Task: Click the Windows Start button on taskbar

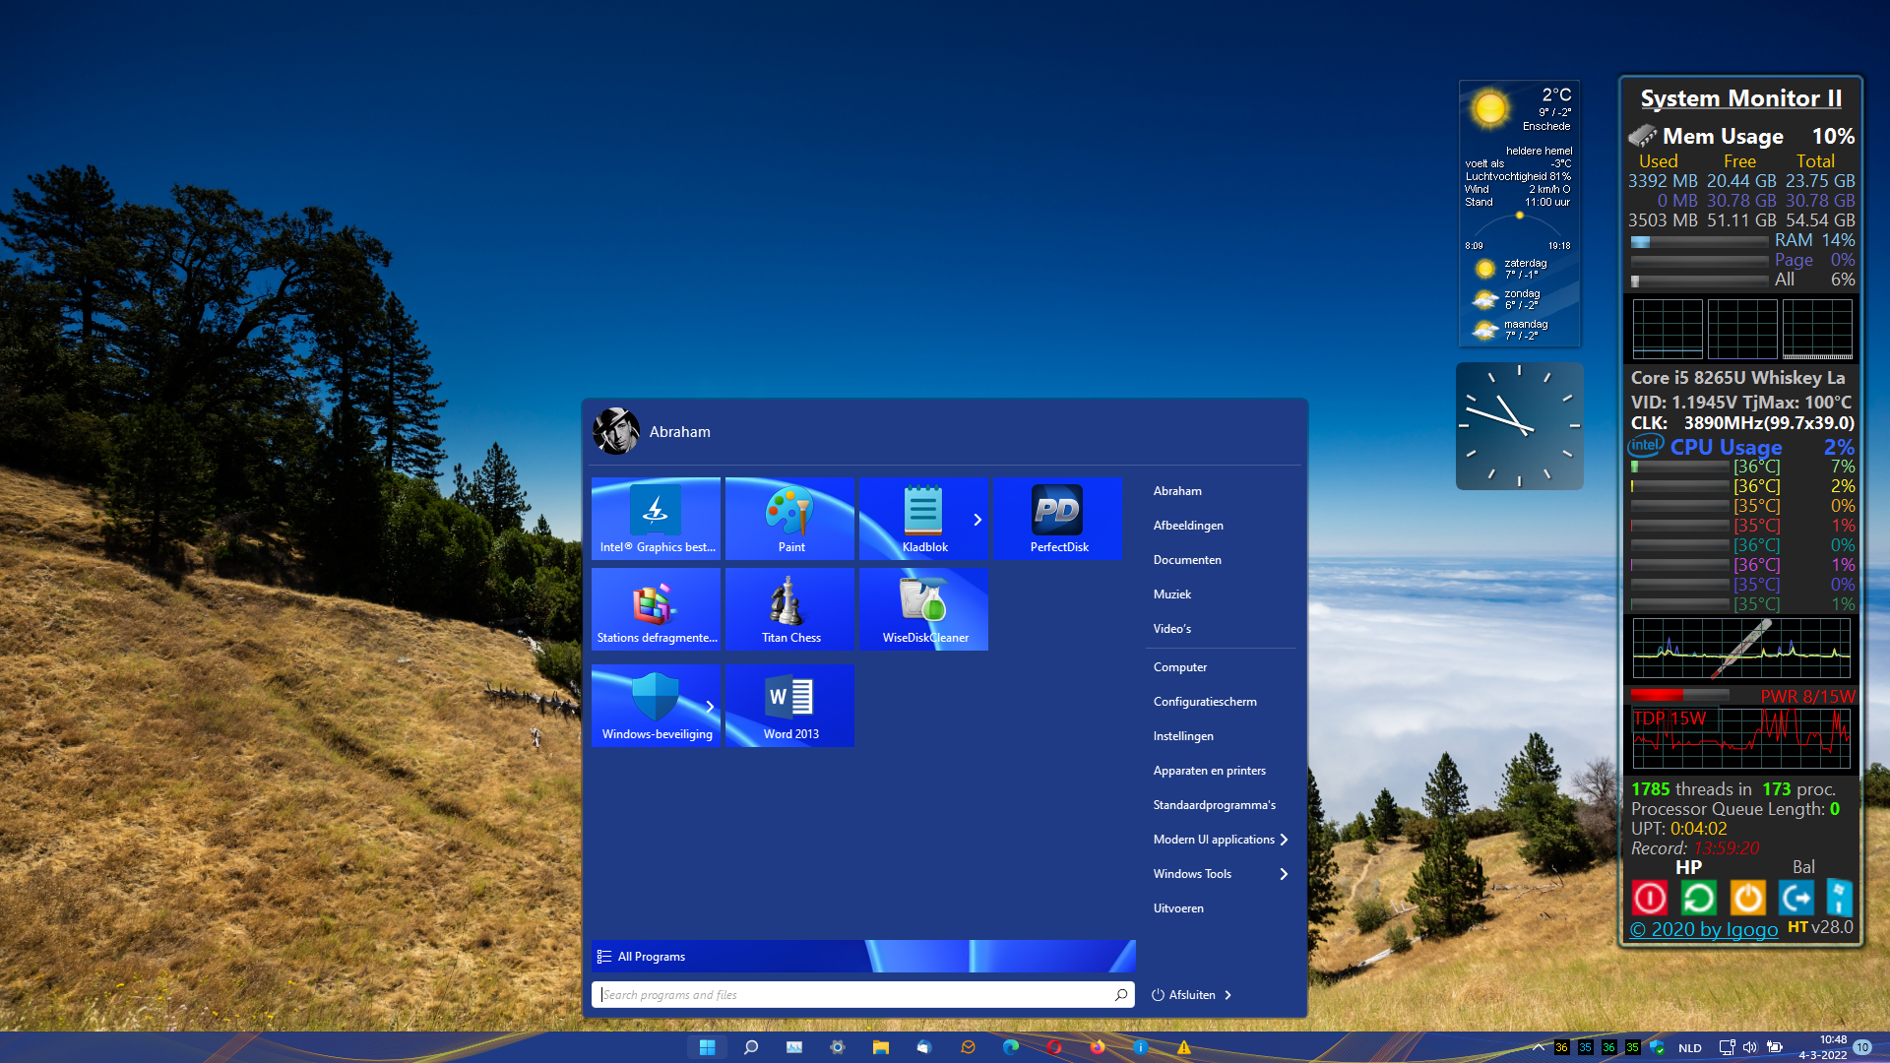Action: (x=707, y=1047)
